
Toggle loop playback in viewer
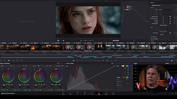tap(93, 40)
